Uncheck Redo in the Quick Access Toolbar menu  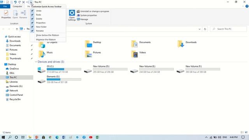[x=48, y=15]
